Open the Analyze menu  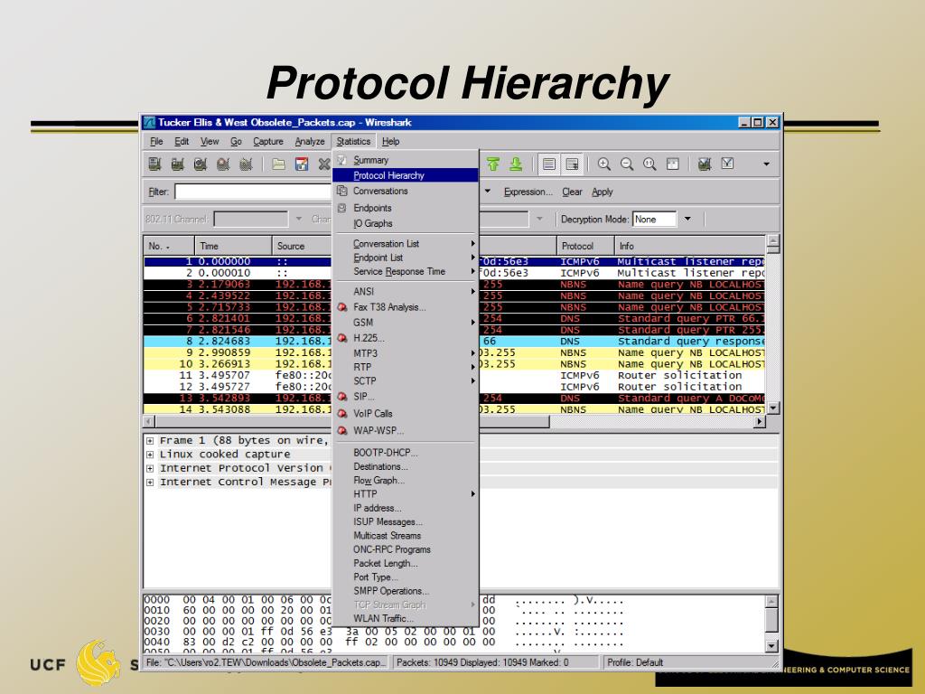[310, 142]
